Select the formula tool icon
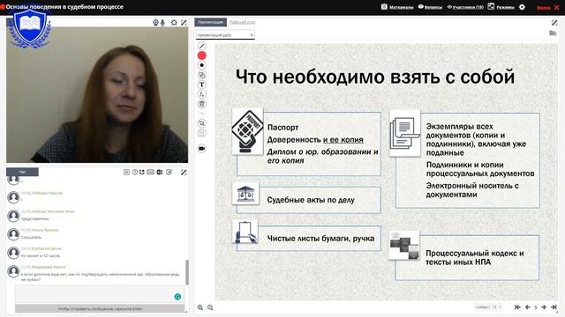This screenshot has width=565, height=317. pyautogui.click(x=202, y=94)
